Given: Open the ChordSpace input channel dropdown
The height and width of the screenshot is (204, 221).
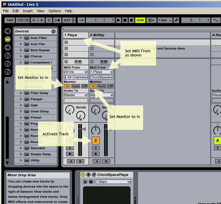Looking at the screenshot, I should coord(102,77).
